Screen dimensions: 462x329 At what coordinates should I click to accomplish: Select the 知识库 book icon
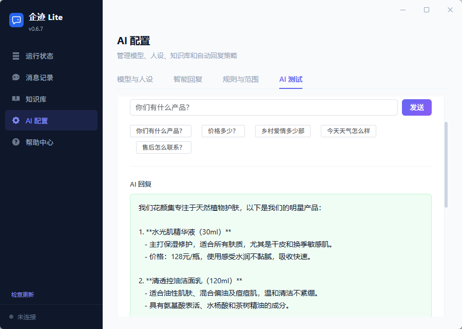(15, 99)
